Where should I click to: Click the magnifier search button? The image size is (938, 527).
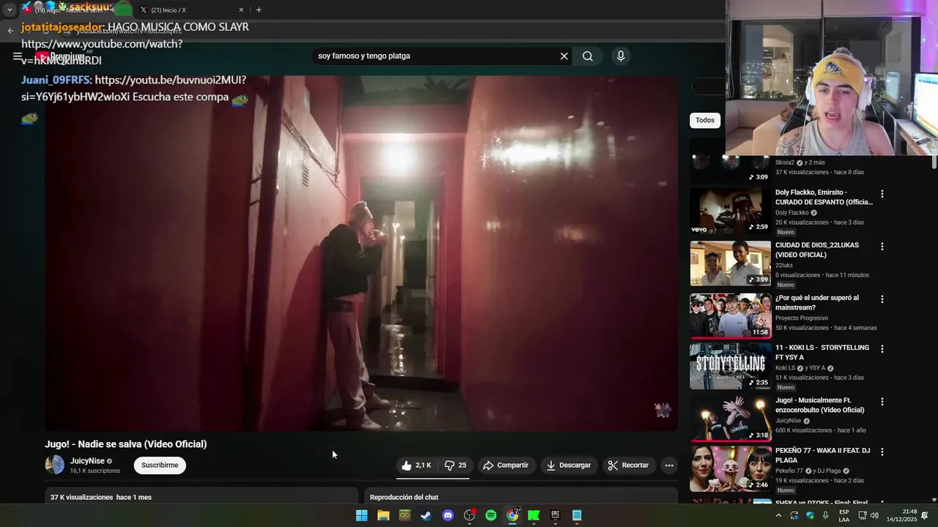(588, 56)
